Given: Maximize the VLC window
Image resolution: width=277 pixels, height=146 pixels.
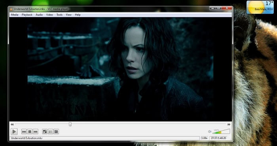Looking at the screenshot, I should (219, 8).
